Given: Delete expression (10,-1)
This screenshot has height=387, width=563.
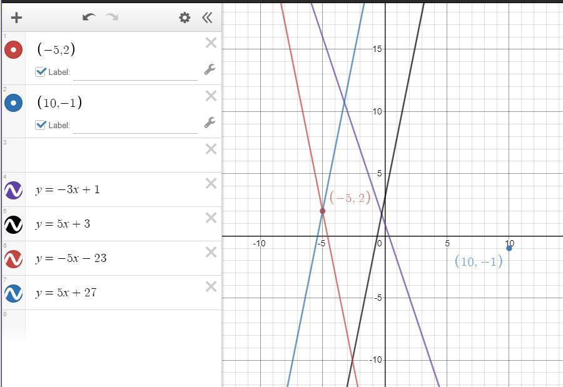Looking at the screenshot, I should tap(211, 96).
